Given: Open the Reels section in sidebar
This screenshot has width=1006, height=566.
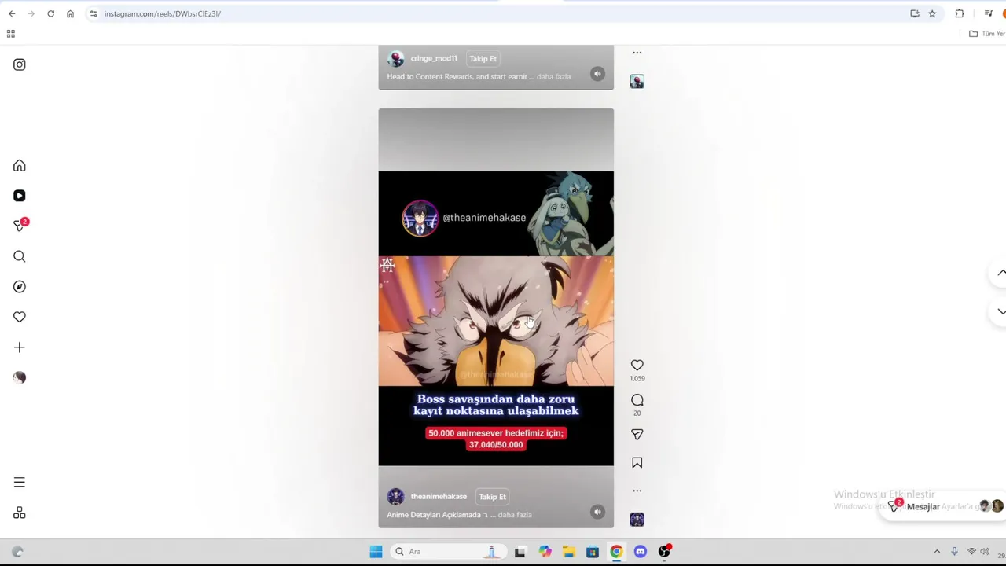Looking at the screenshot, I should (x=20, y=196).
